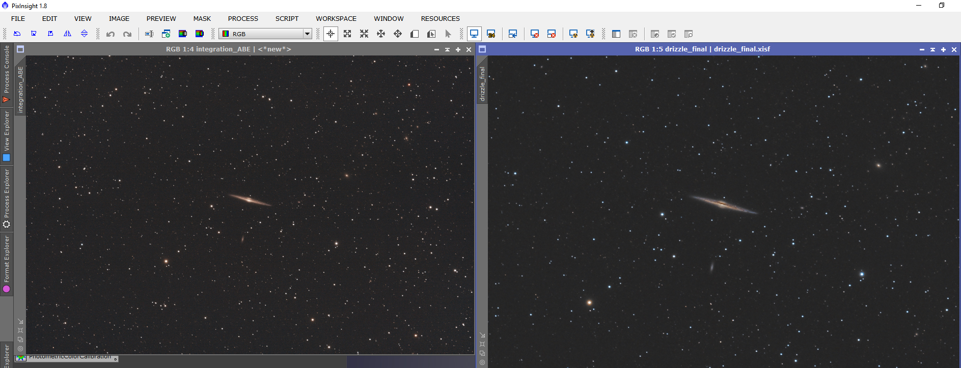Open the Process Explorer side tab

click(7, 199)
